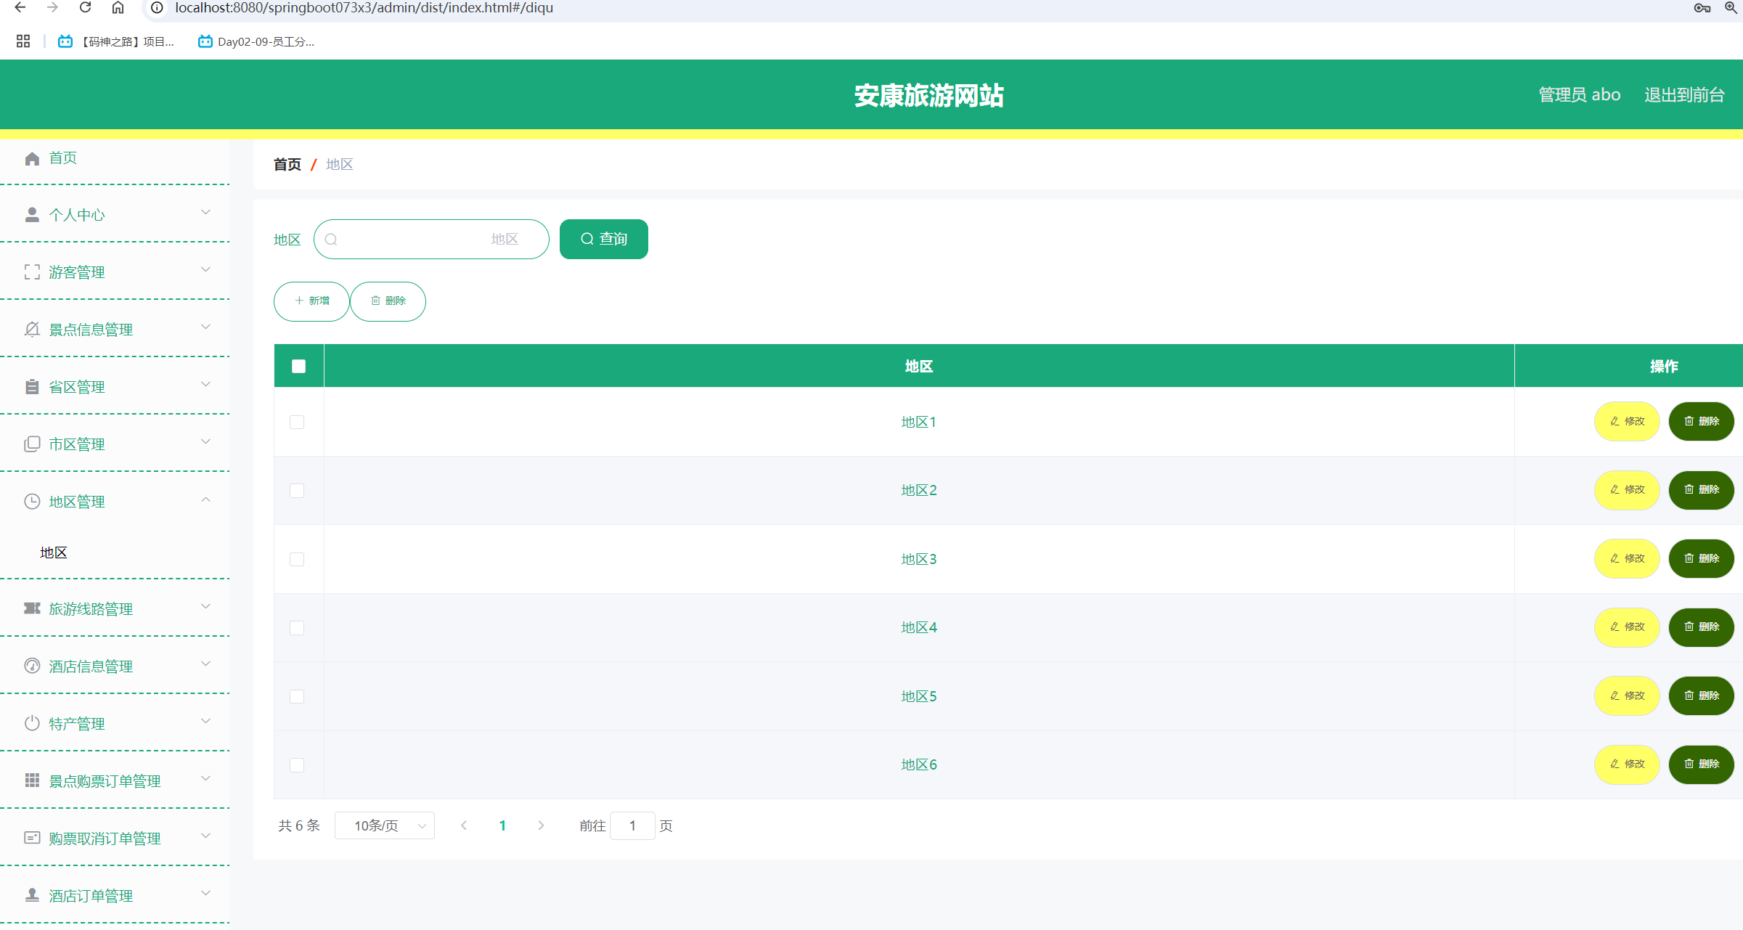
Task: Open the 10条/页 page size dropdown
Action: pyautogui.click(x=384, y=825)
